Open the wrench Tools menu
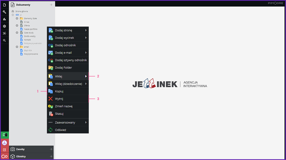 [4, 12]
